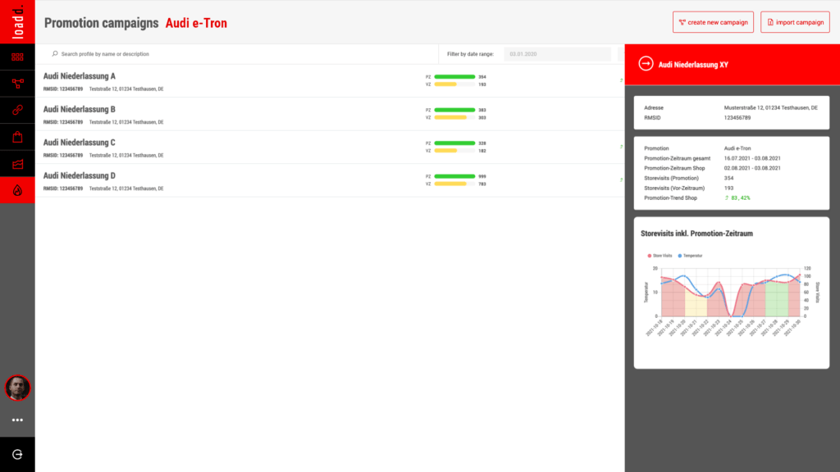
Task: Select Audi Niederlassung C row
Action: coord(330,147)
